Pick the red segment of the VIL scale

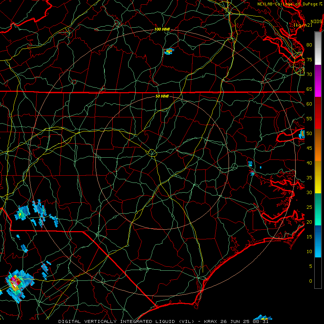pyautogui.click(x=318, y=113)
